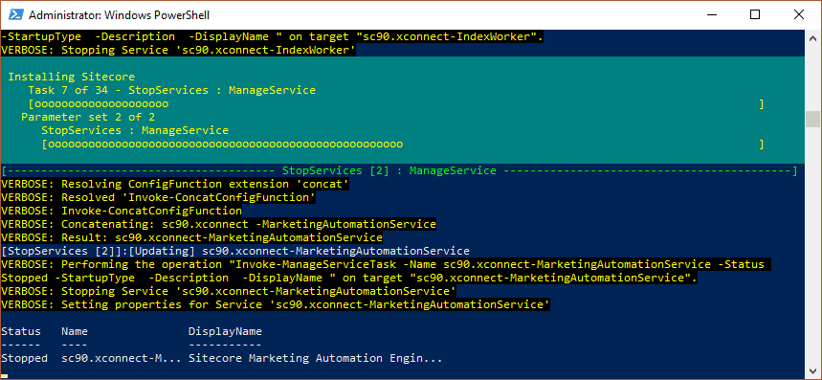Click the 'Status' column header
The width and height of the screenshot is (822, 380).
21,331
